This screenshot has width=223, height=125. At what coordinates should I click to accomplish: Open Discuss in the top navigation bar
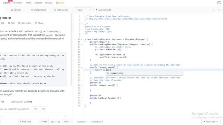[49, 3]
